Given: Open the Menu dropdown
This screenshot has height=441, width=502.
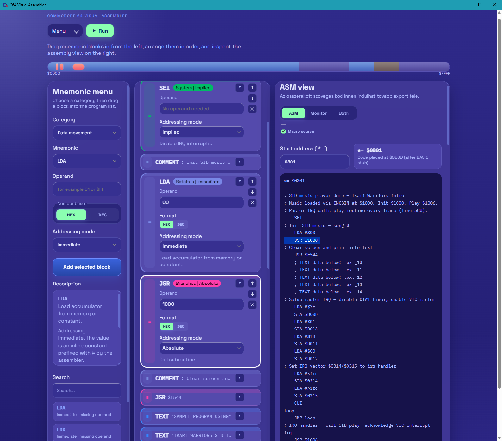Looking at the screenshot, I should point(65,31).
